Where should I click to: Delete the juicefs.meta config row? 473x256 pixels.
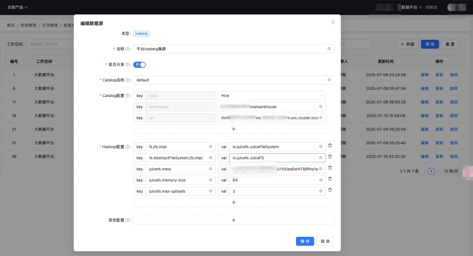point(330,168)
